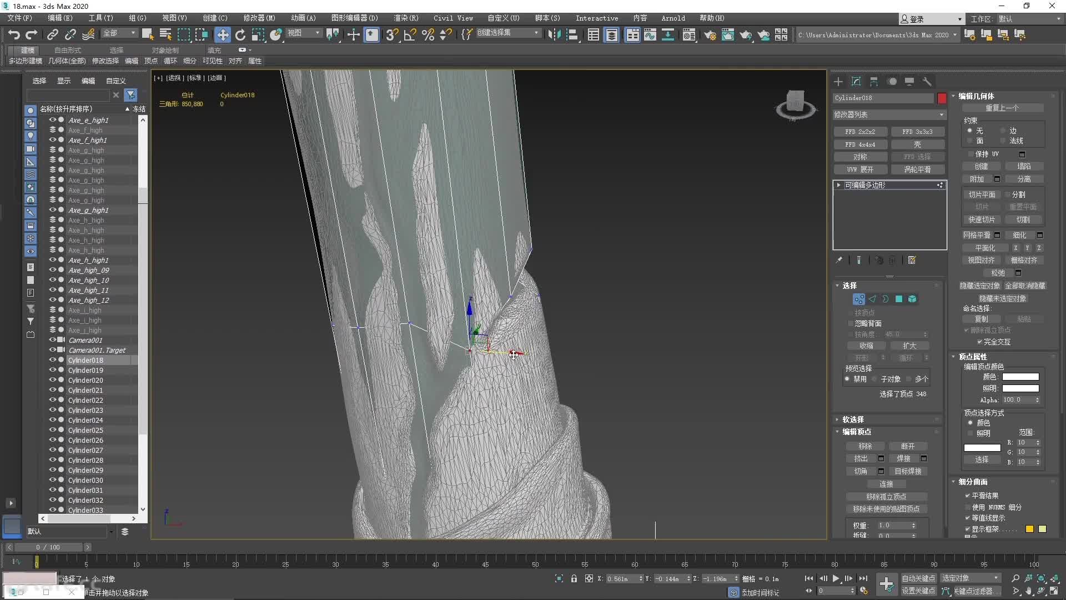Click the vertex 颜色 white swatch
The image size is (1066, 600).
[1020, 377]
